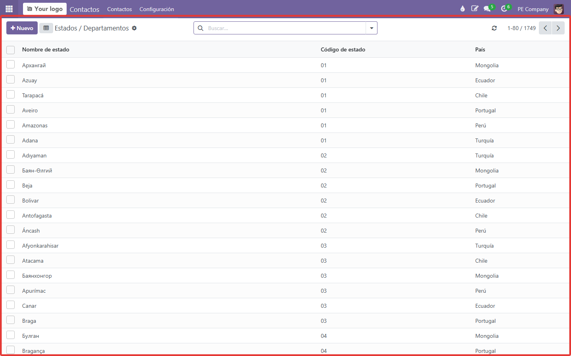Check the Áncash row checkbox
Viewport: 571px width, 356px height.
pyautogui.click(x=11, y=230)
